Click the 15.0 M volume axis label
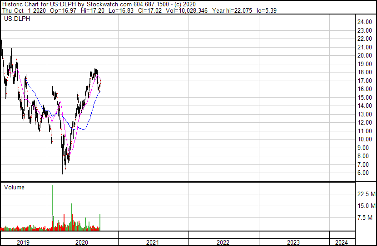This screenshot has width=377, height=246. [x=366, y=206]
